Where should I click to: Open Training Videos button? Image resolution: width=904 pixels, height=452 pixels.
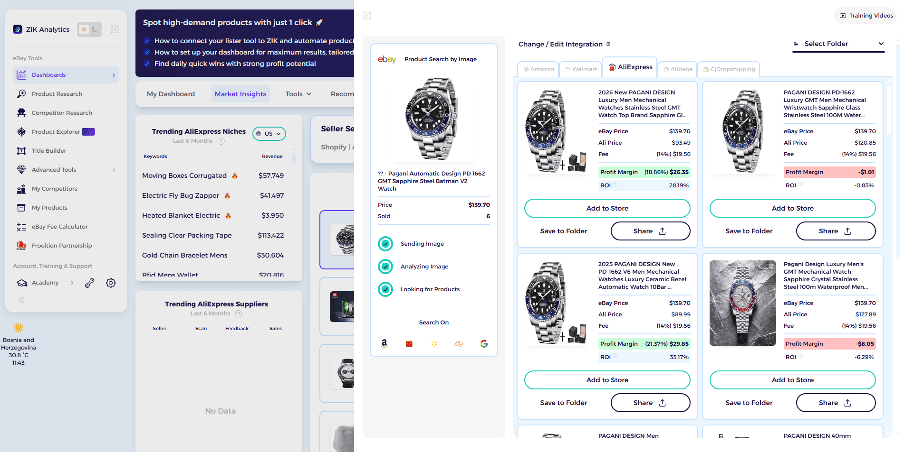click(866, 16)
